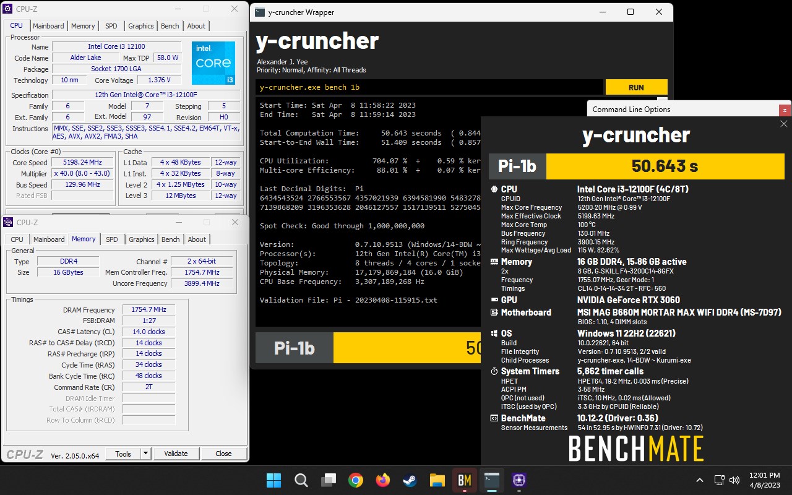Edit the y-cruncher command line field

tap(429, 87)
